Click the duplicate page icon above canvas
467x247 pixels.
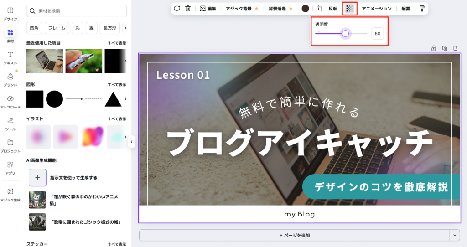coord(445,48)
